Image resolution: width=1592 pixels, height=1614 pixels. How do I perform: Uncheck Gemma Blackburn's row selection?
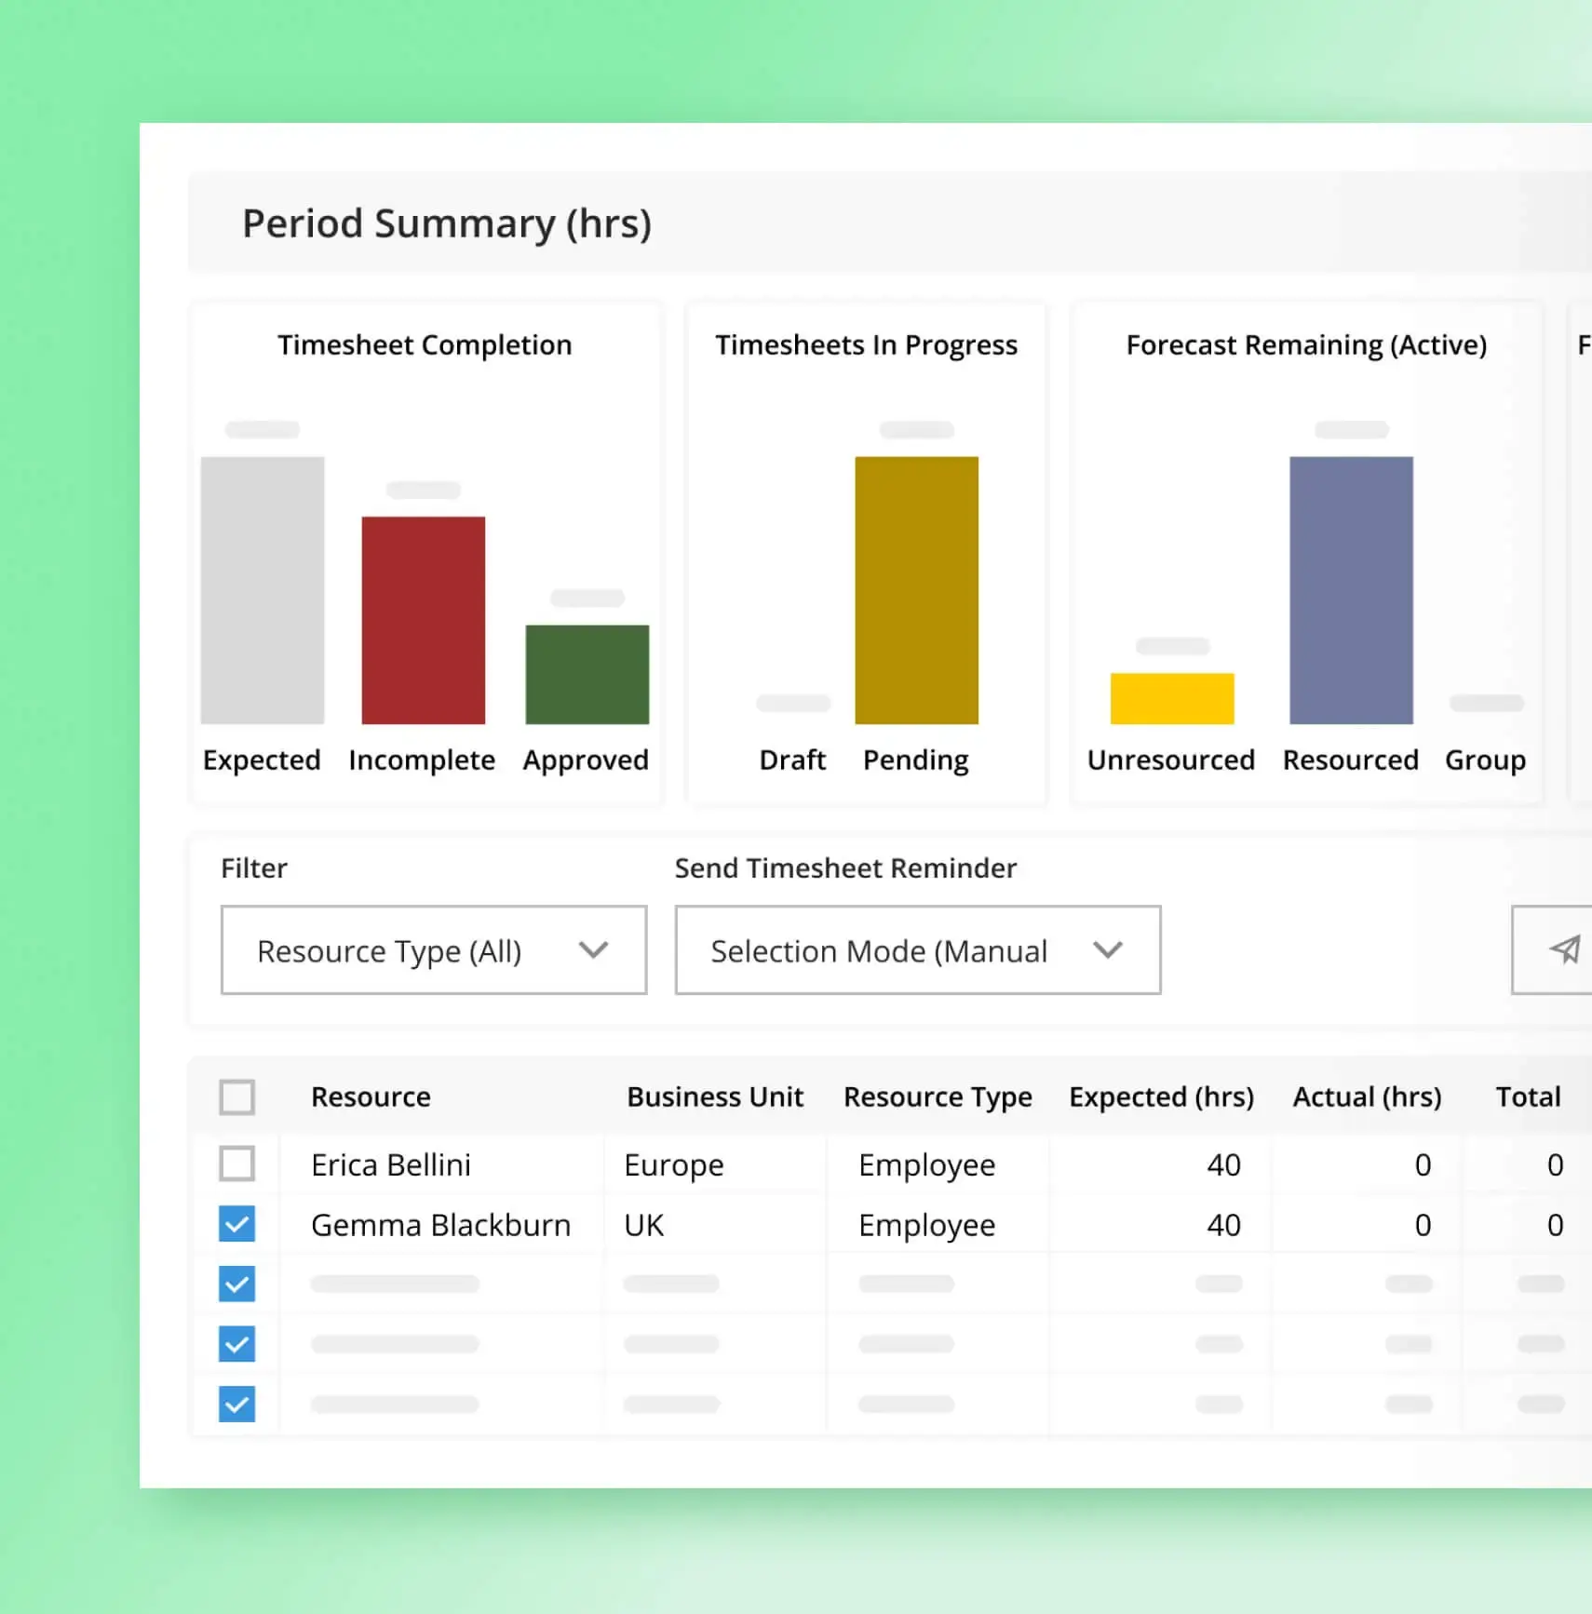click(x=237, y=1225)
